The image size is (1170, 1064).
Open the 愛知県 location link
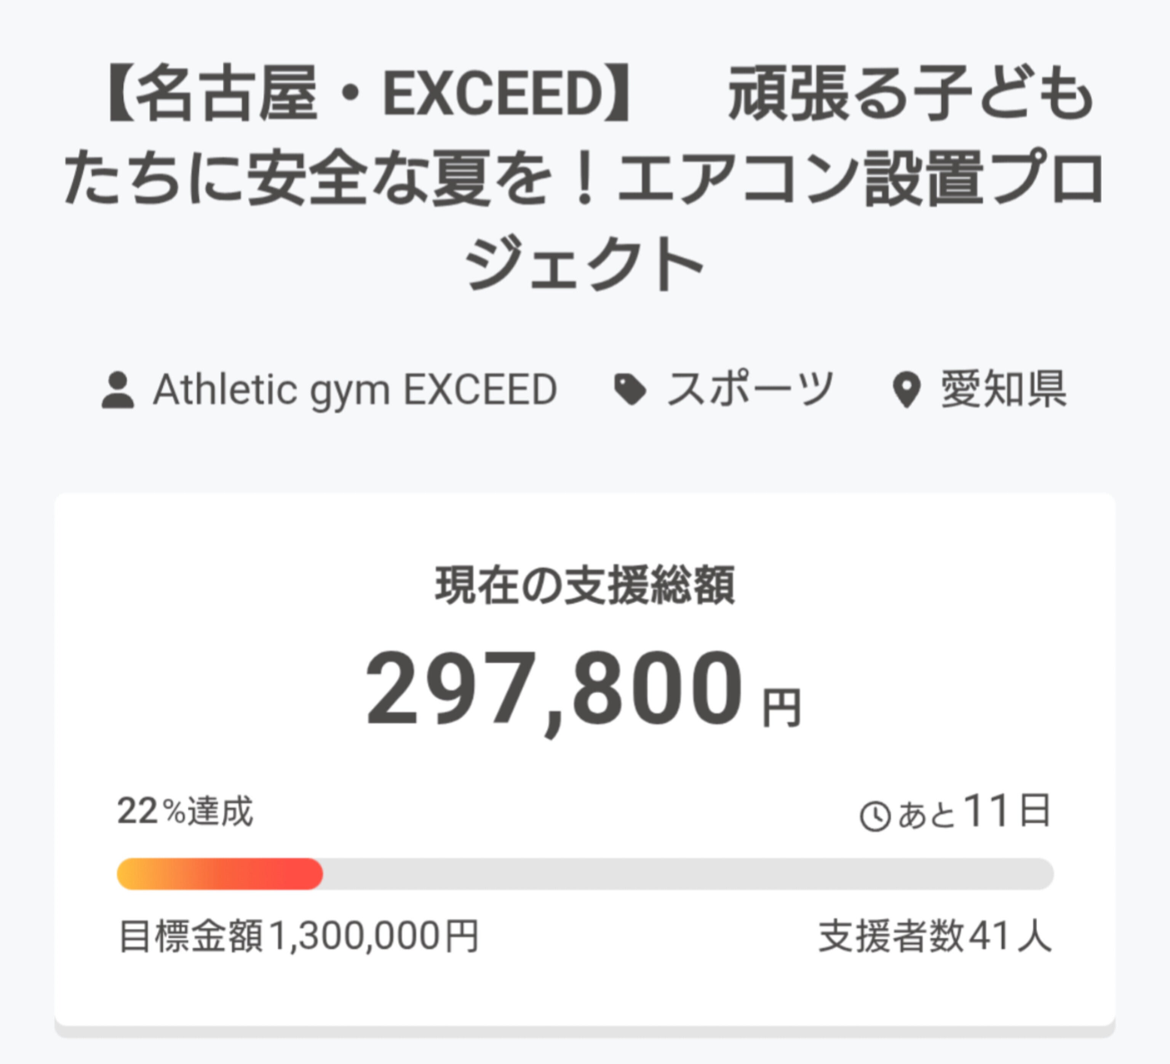point(1004,389)
